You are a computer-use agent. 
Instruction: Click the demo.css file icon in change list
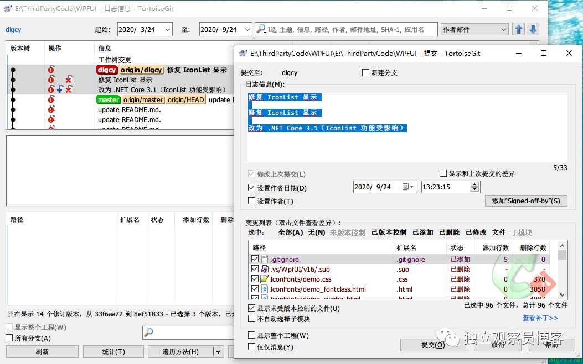coord(264,279)
